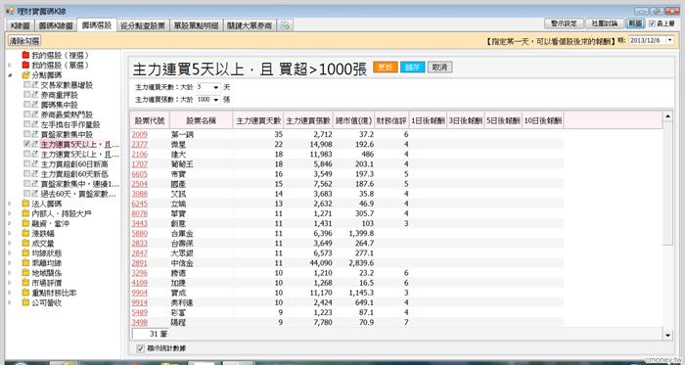This screenshot has width=685, height=365.
Task: Click the edit pencil icon beside 交易家數暴增股
Action: tap(35, 85)
